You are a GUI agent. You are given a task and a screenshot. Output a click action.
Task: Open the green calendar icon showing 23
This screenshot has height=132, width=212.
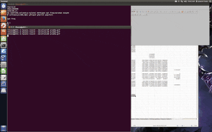point(4,39)
